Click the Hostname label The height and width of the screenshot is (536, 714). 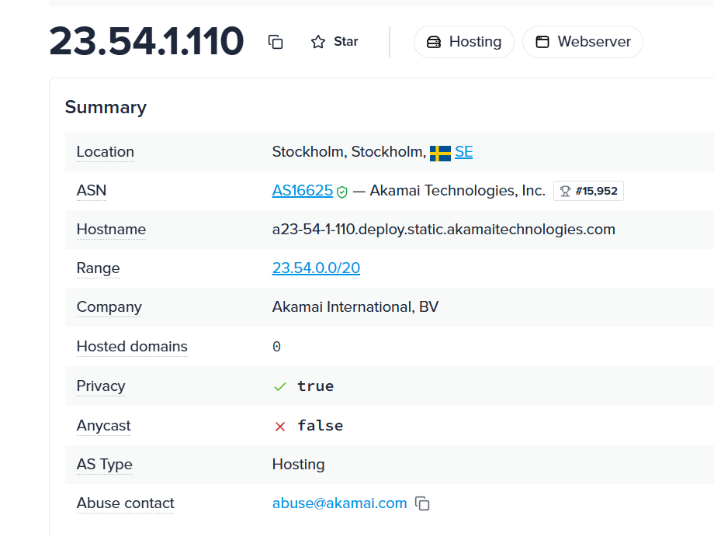tap(111, 229)
